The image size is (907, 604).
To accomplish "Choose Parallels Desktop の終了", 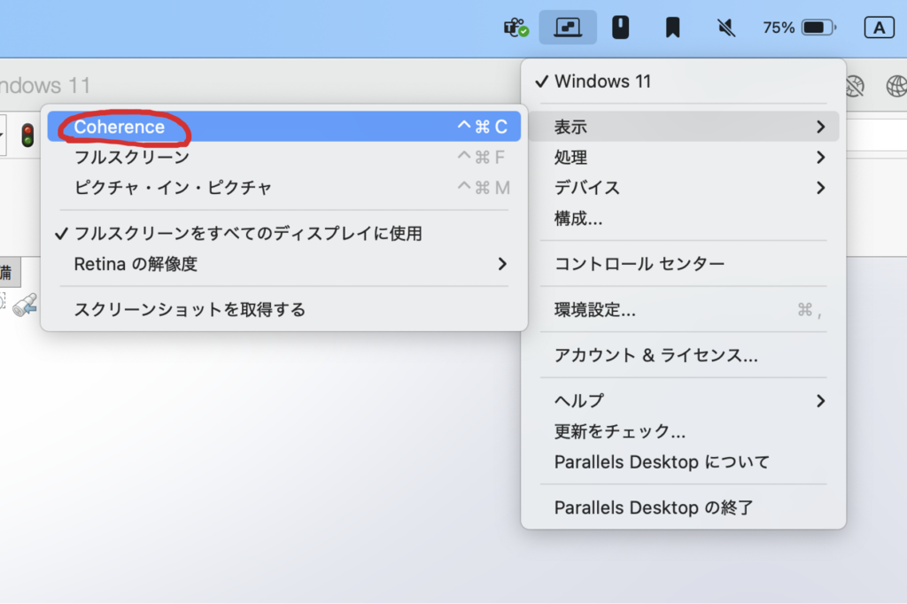I will [683, 508].
